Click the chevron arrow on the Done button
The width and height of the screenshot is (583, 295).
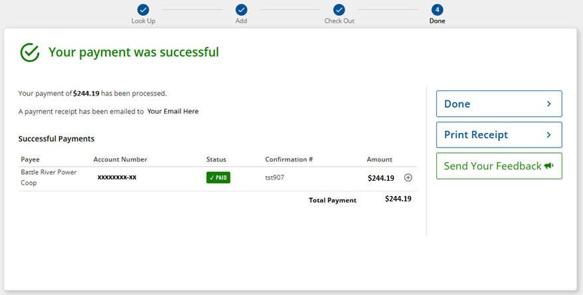[x=548, y=104]
